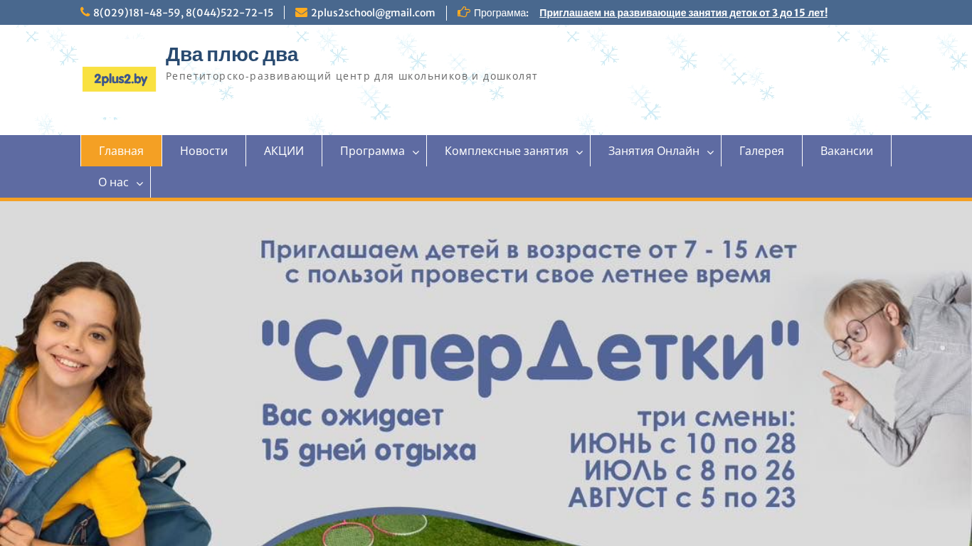The height and width of the screenshot is (546, 972).
Task: Open the АКЦИИ menu item
Action: [284, 151]
